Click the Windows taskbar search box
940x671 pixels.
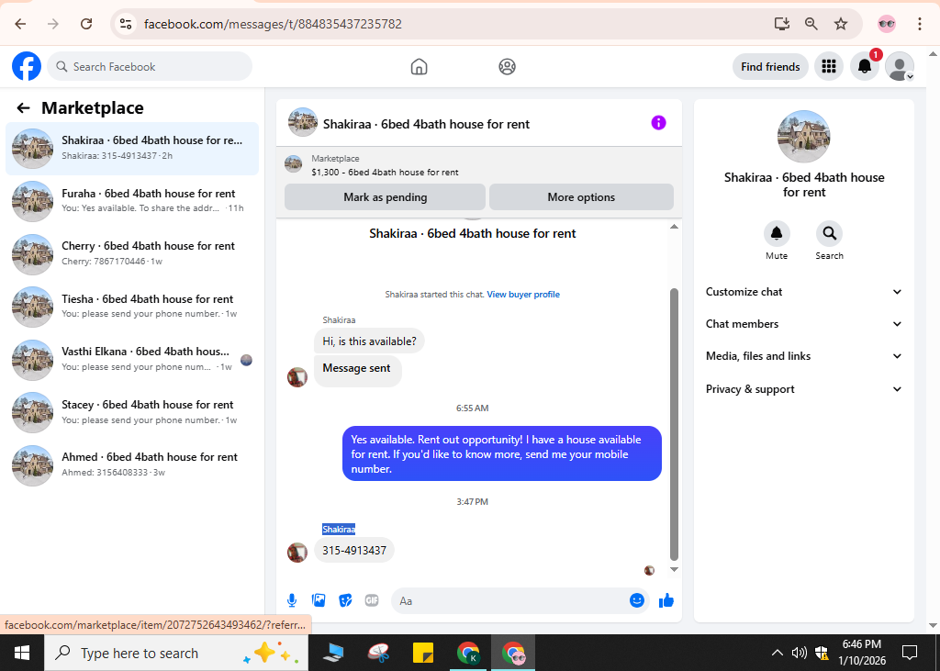pyautogui.click(x=176, y=653)
